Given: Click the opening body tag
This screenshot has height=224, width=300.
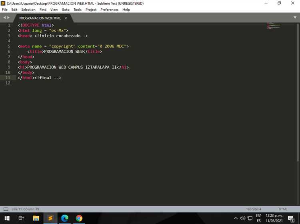Looking at the screenshot, I should coord(25,62).
